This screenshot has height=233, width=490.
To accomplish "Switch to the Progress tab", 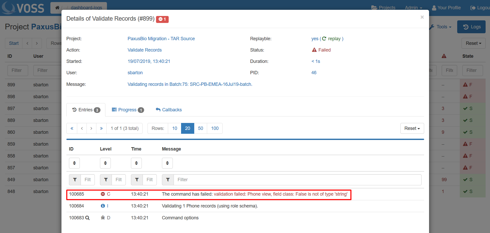I will pyautogui.click(x=128, y=110).
